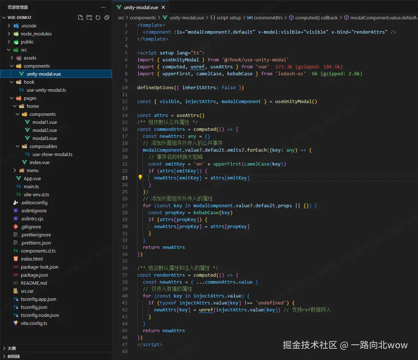Open the .prettierignore file

(x=56, y=235)
